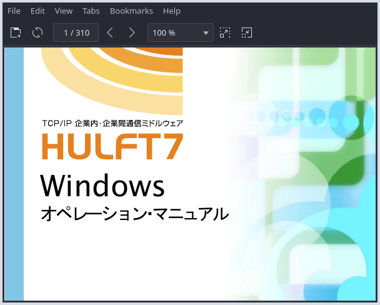380x305 pixels.
Task: Click the TCP/IP 企業内・企業間通信ミドルウェア text line
Action: tap(112, 123)
